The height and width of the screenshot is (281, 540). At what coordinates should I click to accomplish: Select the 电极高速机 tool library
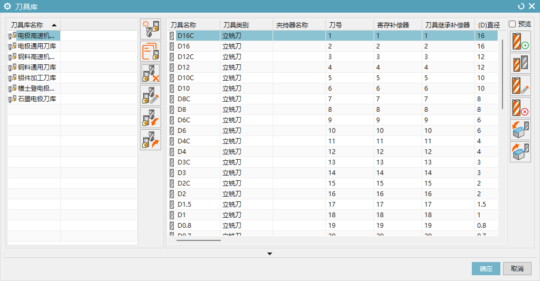(x=34, y=36)
